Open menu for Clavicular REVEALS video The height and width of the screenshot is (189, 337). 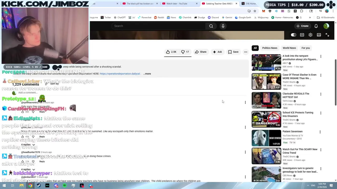pos(321,94)
